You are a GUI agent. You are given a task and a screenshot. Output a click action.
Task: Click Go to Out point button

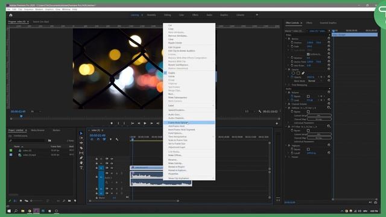(158, 123)
